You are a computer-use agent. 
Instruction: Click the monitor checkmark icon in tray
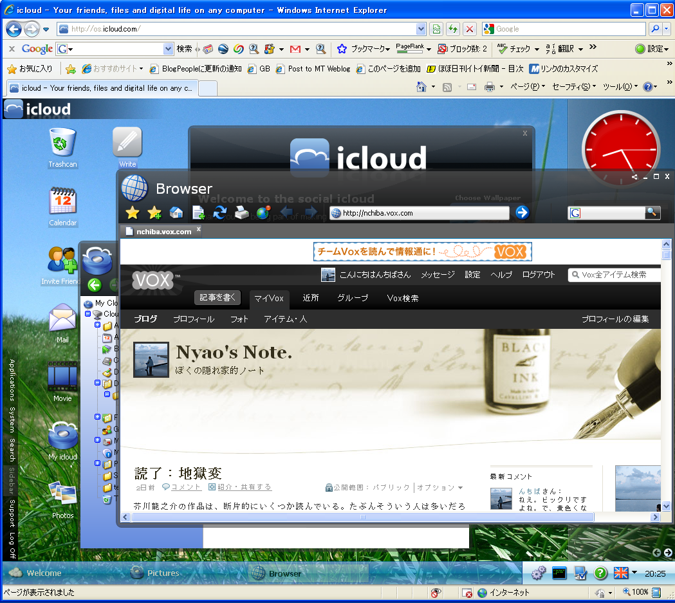(x=580, y=573)
